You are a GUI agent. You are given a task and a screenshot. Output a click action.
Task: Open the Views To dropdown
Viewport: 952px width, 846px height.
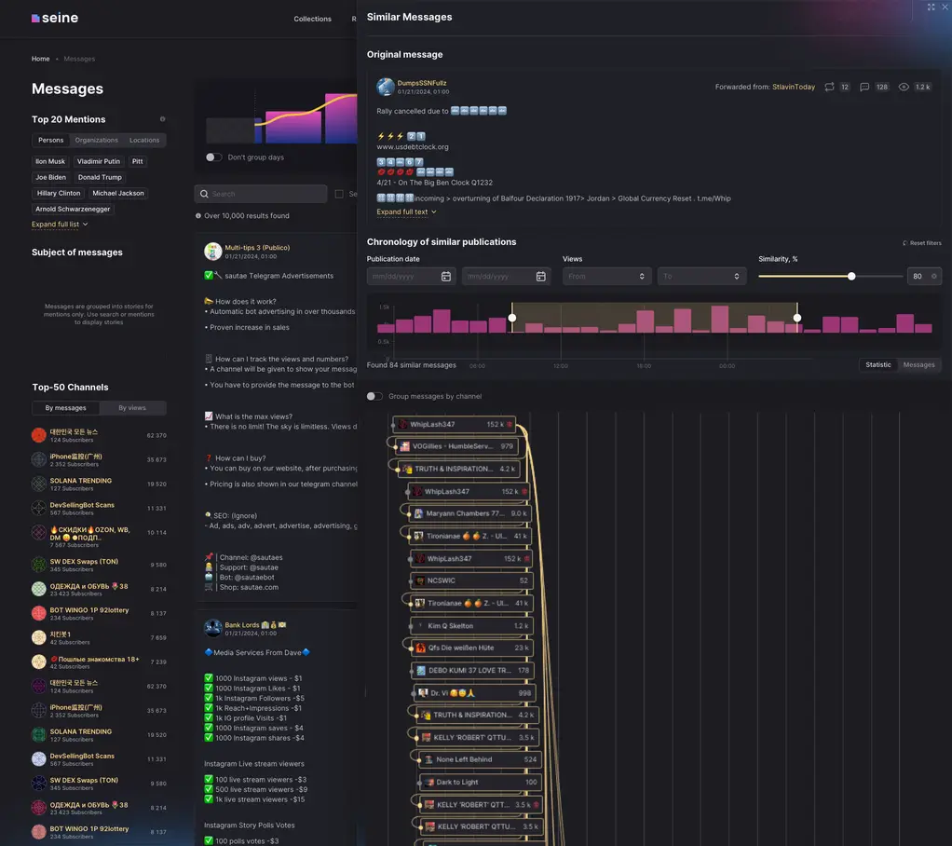pyautogui.click(x=701, y=277)
